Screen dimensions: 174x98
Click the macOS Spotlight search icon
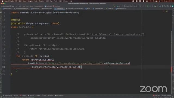click(x=154, y=1)
